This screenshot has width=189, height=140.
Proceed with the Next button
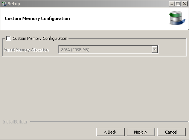tap(141, 132)
